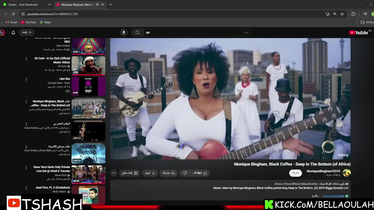The height and width of the screenshot is (210, 374).
Task: Open the Dave Andres personal mix thumbnail
Action: pos(89,131)
